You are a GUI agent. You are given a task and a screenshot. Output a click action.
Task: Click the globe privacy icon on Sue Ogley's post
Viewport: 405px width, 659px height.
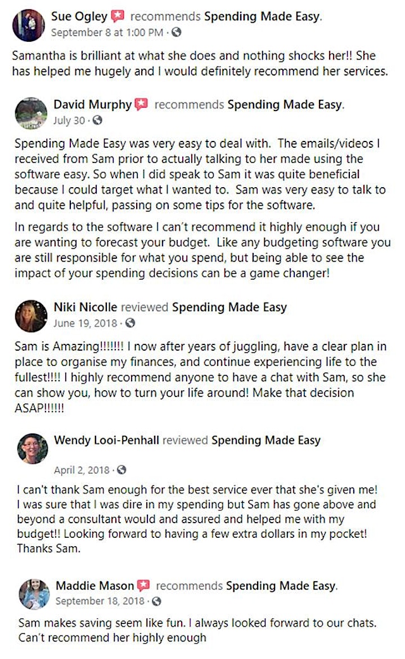click(x=177, y=32)
